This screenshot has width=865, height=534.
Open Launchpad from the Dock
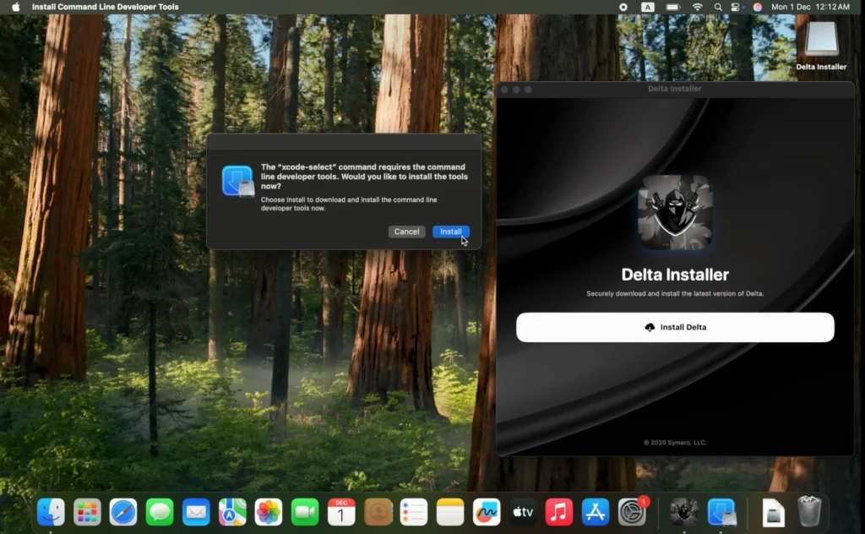[x=87, y=513]
